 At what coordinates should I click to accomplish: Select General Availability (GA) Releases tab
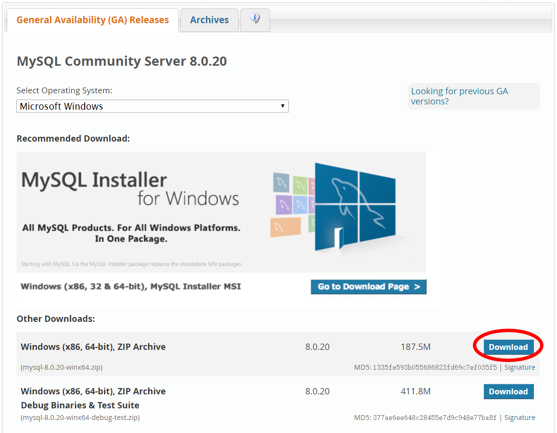point(92,20)
